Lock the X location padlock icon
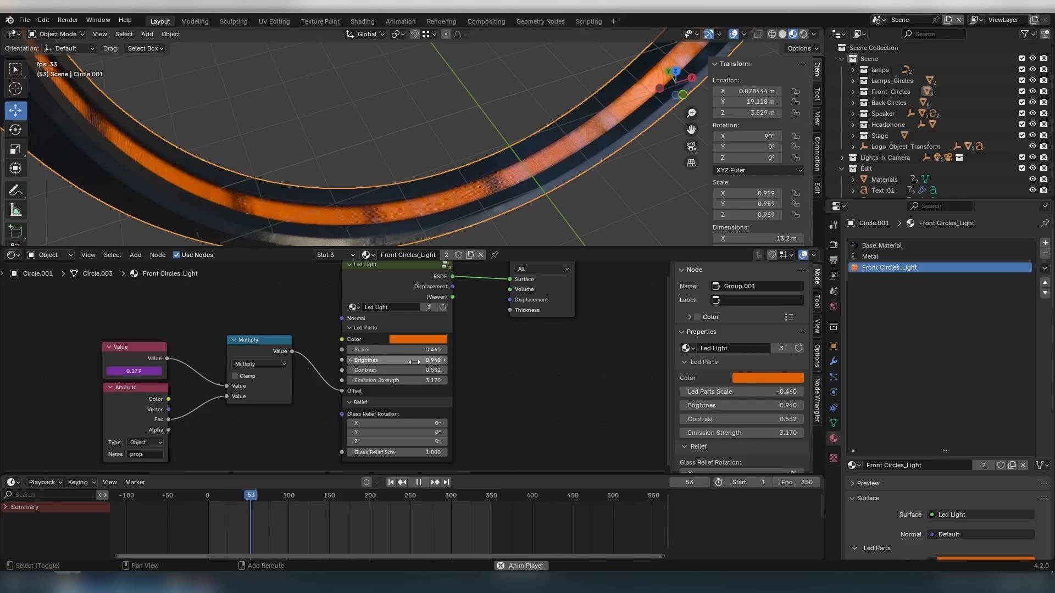The image size is (1055, 593). pyautogui.click(x=796, y=91)
